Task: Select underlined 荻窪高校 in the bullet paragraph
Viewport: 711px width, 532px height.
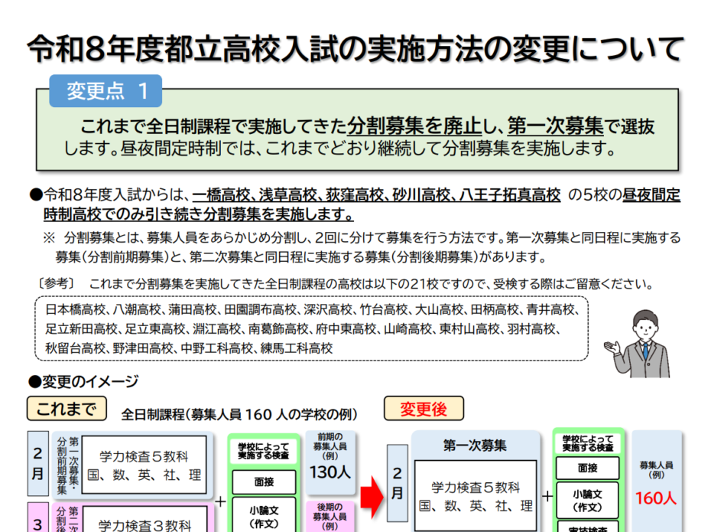Action: pos(354,195)
